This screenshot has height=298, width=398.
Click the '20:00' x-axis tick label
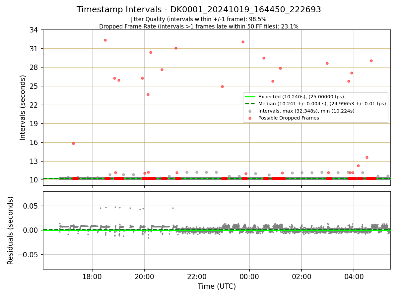[x=144, y=276]
